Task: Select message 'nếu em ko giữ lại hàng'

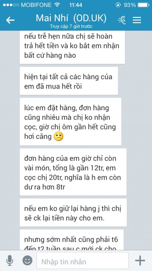Action: (73, 212)
